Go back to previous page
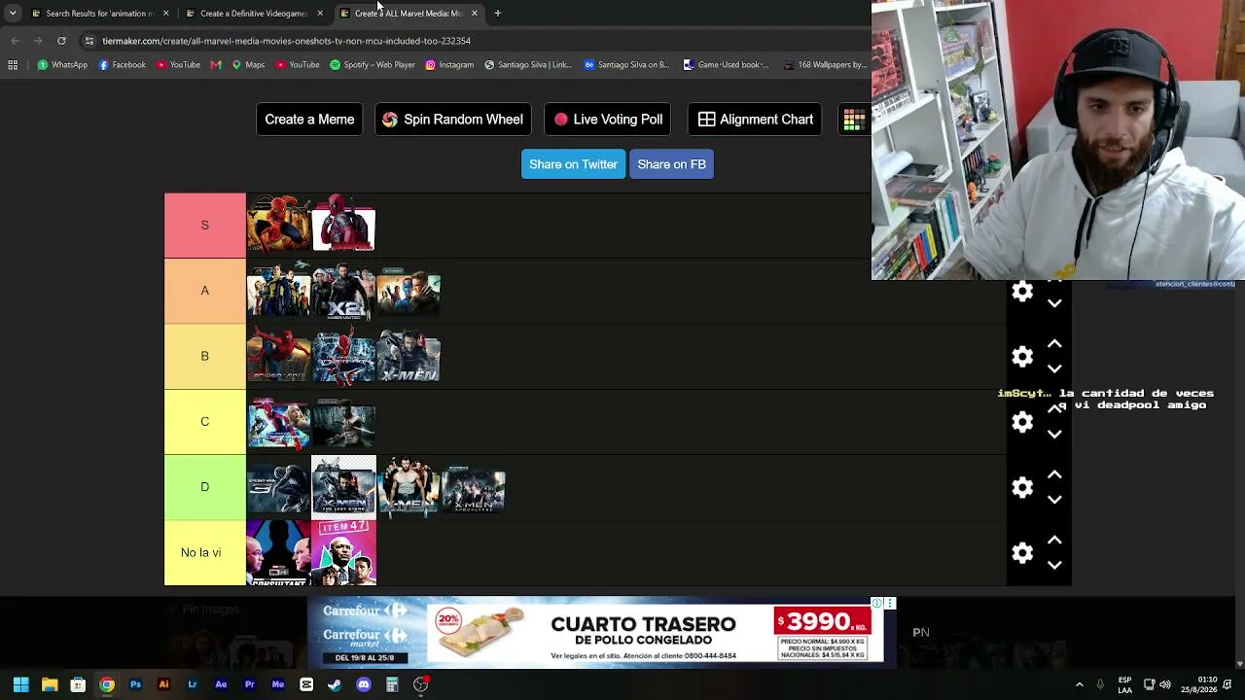 (x=15, y=41)
